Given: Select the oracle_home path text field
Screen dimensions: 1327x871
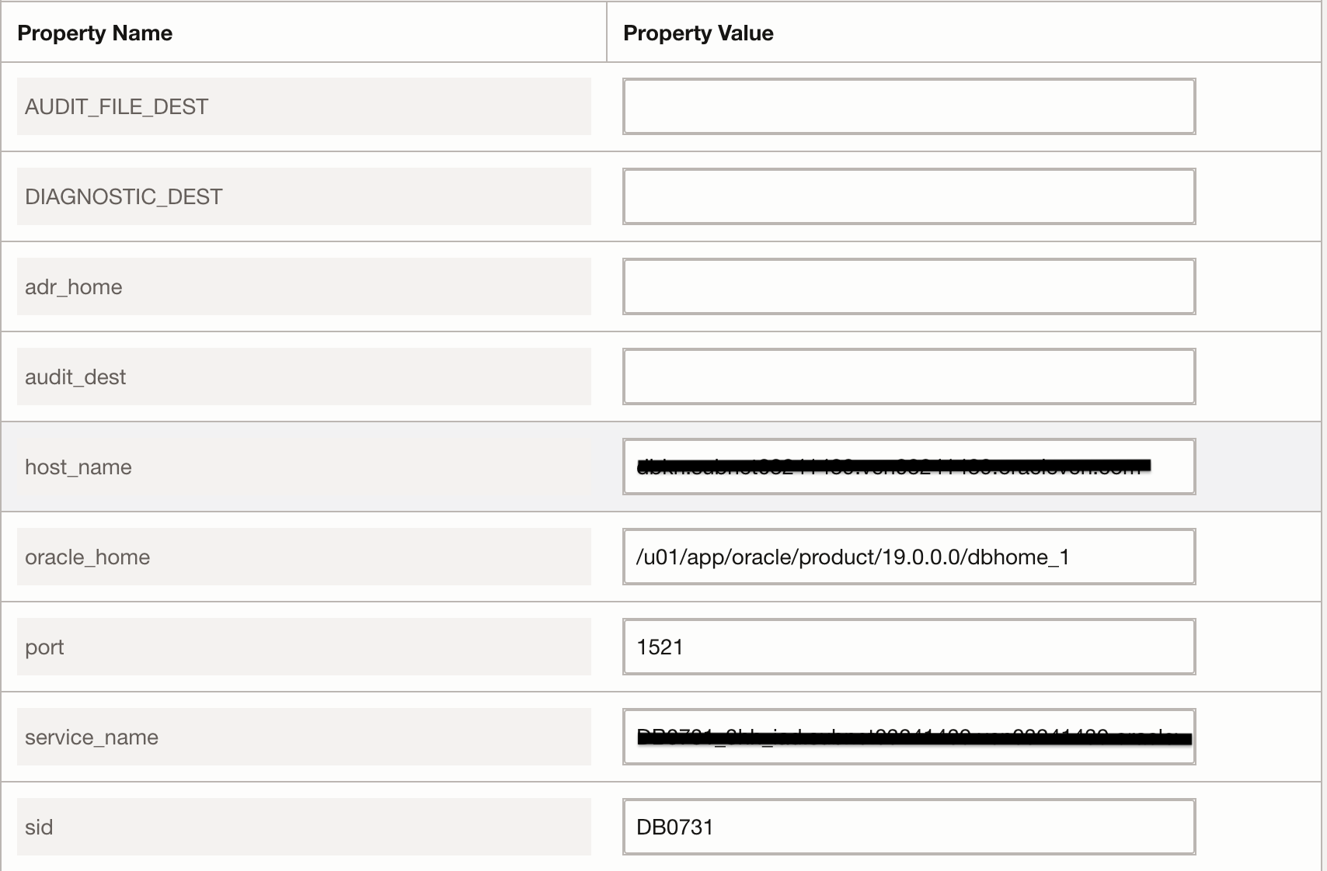Looking at the screenshot, I should pyautogui.click(x=907, y=556).
